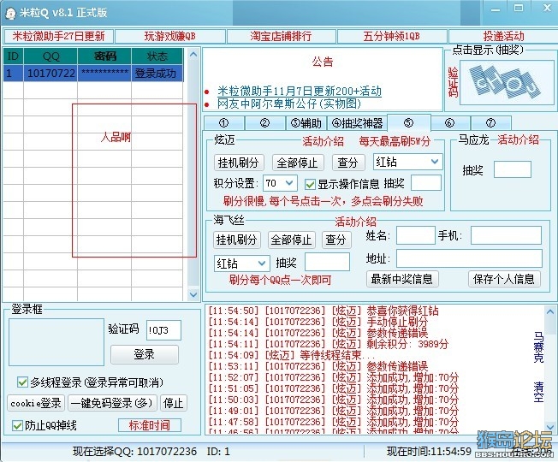
Task: Toggle 显示操作信息 checkbox
Action: pos(310,184)
